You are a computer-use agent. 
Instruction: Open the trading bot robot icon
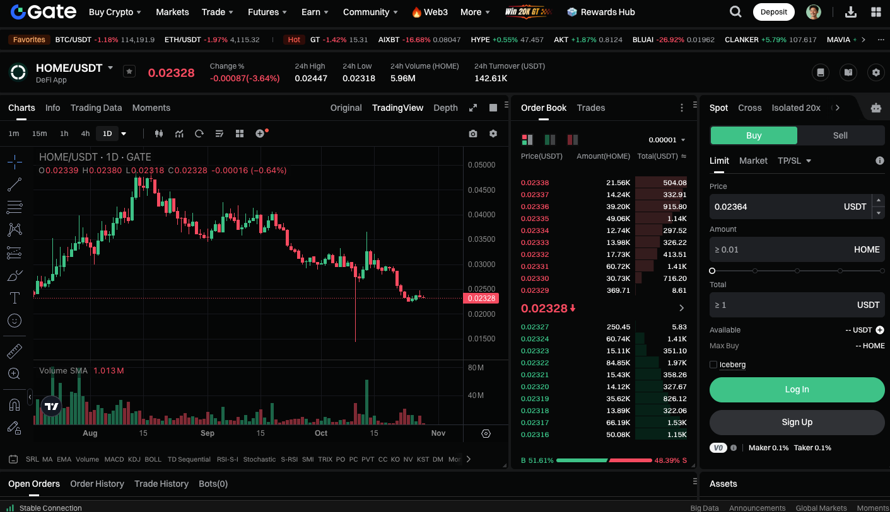tap(876, 108)
